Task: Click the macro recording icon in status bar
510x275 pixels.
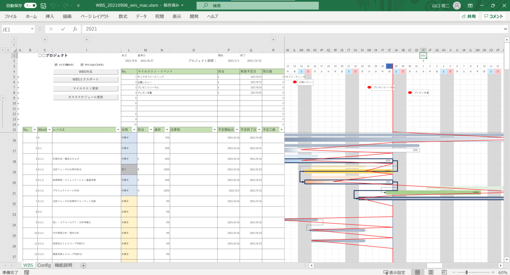Action: [27, 272]
